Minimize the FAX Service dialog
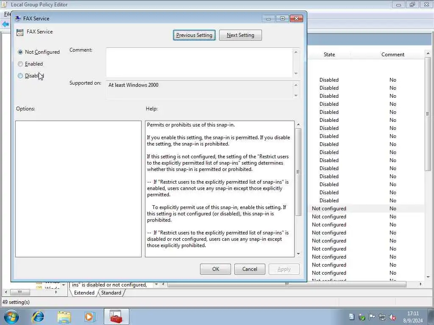The image size is (434, 325). click(268, 19)
